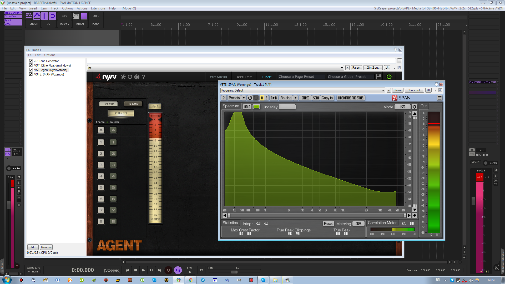
Task: Click the RENDER toolbar button
Action: coord(33,24)
